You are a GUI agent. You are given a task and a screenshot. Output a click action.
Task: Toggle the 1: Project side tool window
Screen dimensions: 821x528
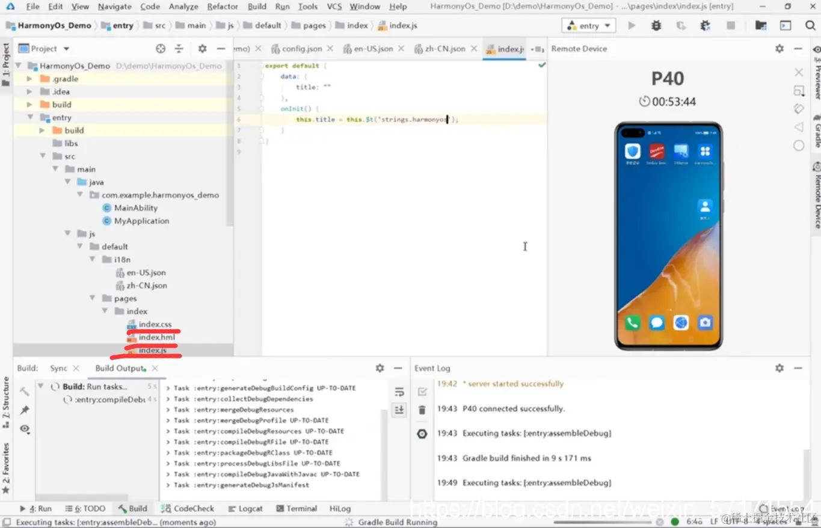coord(6,65)
